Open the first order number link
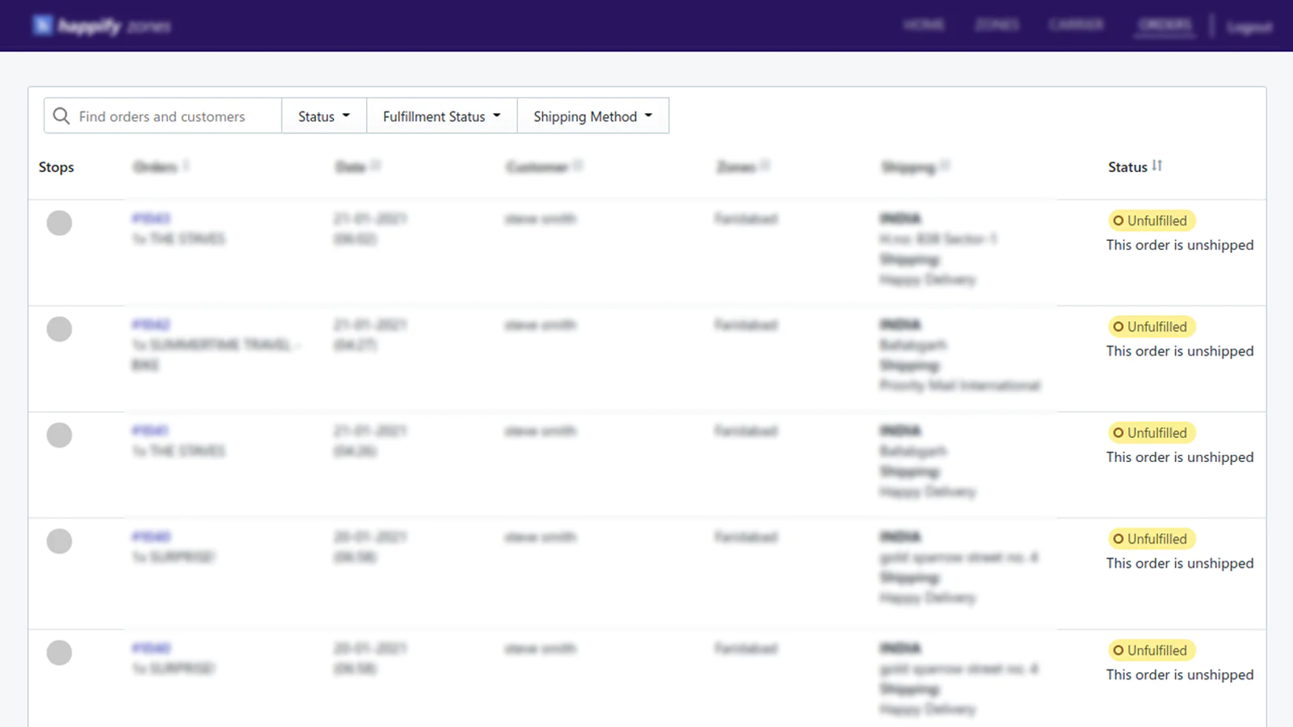 [x=149, y=218]
